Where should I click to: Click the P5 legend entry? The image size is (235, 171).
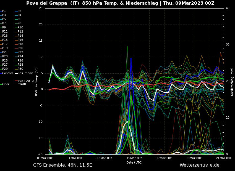coord(3,19)
